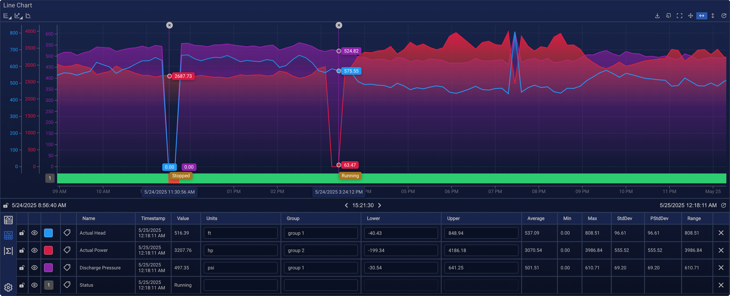This screenshot has width=730, height=296.
Task: Remove the Actual Head row
Action: click(x=721, y=233)
